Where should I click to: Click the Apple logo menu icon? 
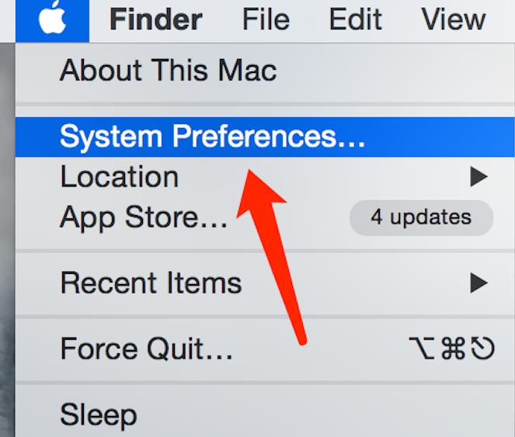pos(52,20)
